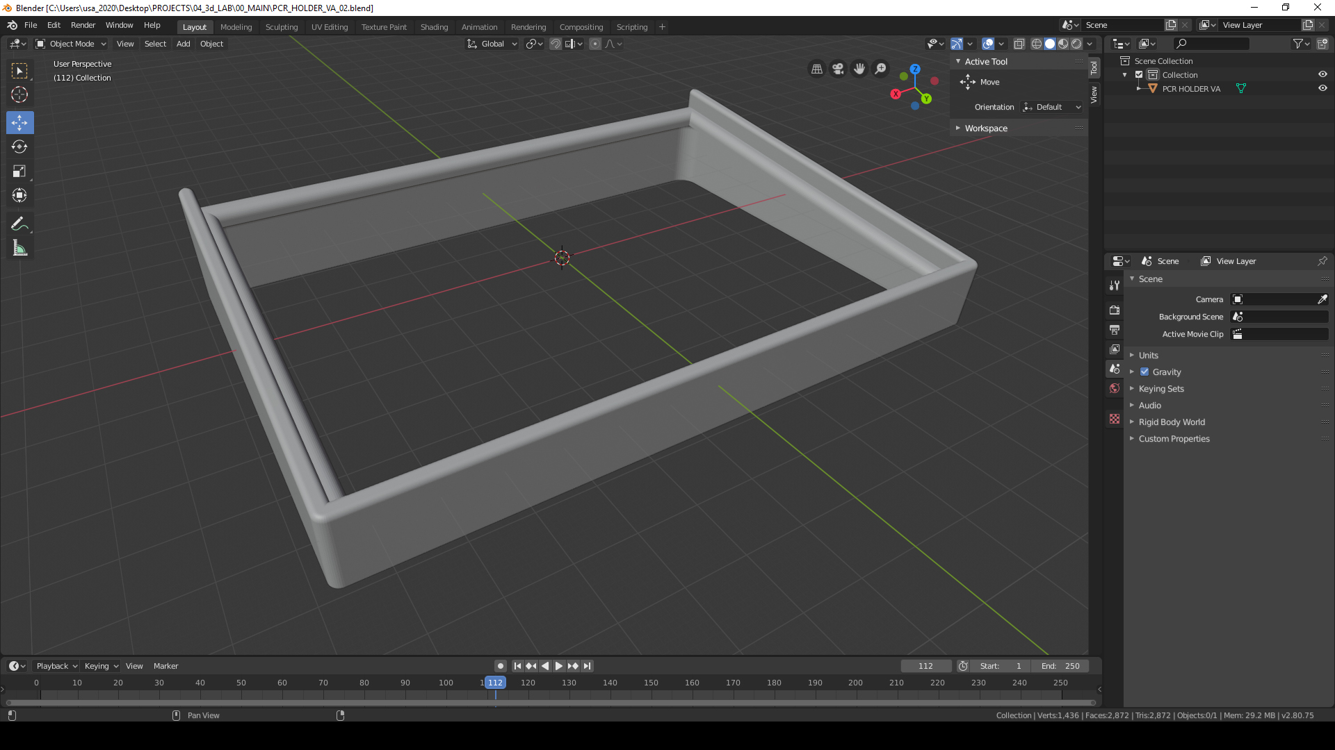1335x750 pixels.
Task: Select the Transform tool
Action: (19, 196)
